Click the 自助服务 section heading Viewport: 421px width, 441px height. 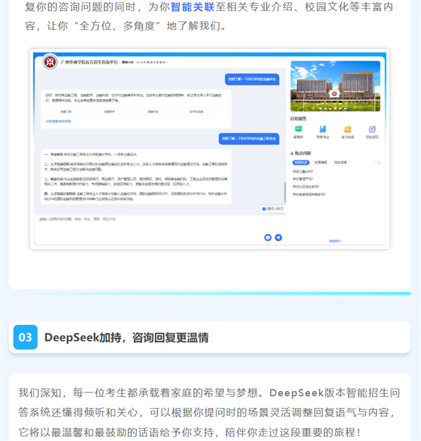[x=299, y=119]
